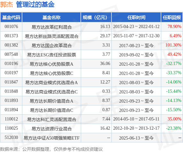The image size is (183, 152).
Task: Open 易方达新丝路灵活配置混合 fund
Action: pyautogui.click(x=52, y=36)
